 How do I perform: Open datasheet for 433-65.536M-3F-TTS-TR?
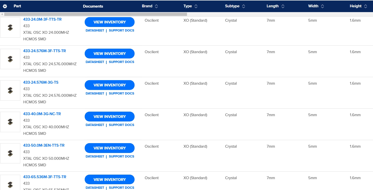[x=95, y=188]
